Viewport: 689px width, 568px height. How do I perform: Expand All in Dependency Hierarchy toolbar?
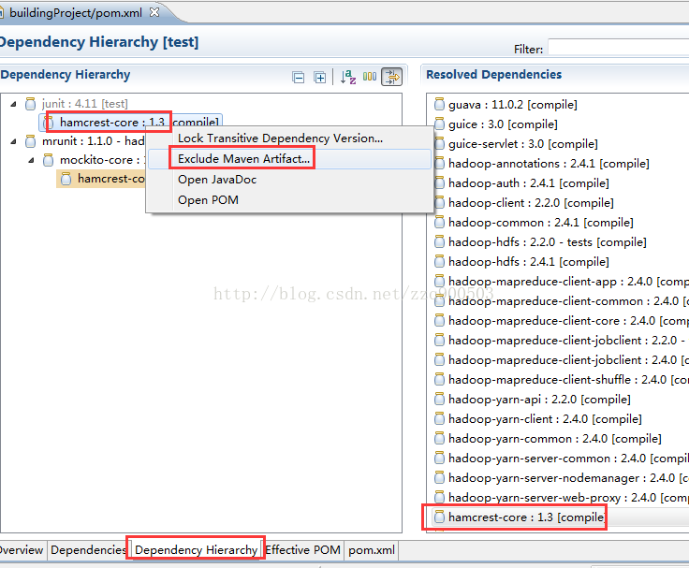click(320, 78)
